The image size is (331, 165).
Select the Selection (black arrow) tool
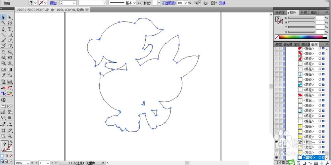pos(3,17)
